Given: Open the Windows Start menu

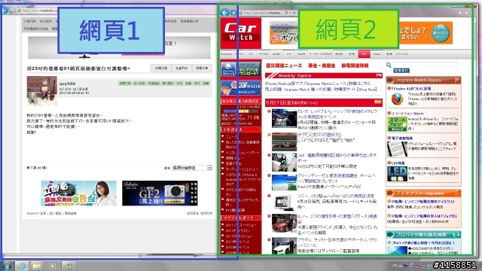Looking at the screenshot, I should (x=7, y=266).
